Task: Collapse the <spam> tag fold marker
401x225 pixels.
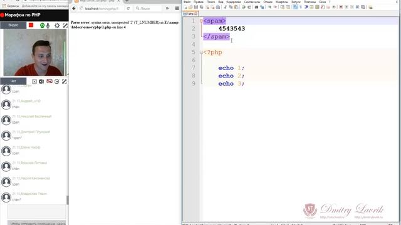Action: pyautogui.click(x=201, y=21)
